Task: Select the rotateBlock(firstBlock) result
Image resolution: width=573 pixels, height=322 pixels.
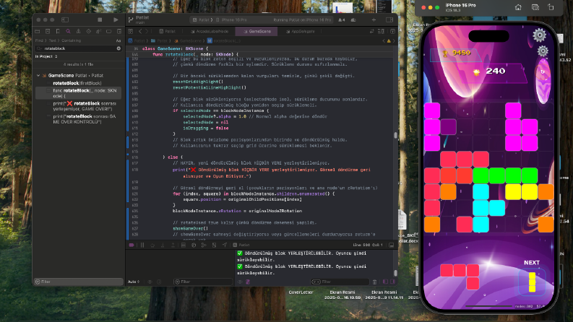Action: point(77,83)
